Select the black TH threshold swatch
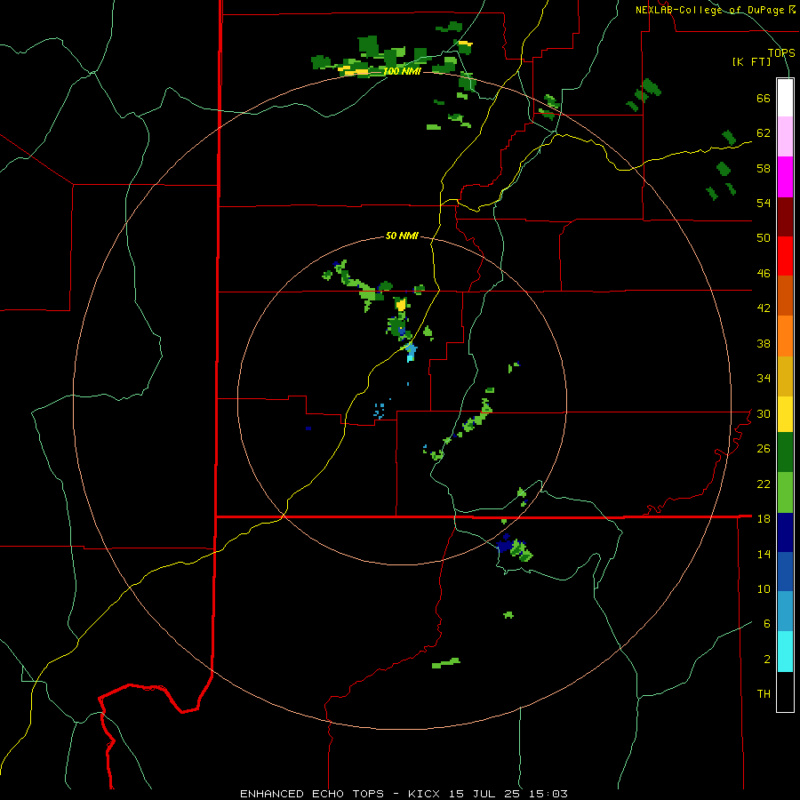 pyautogui.click(x=785, y=692)
